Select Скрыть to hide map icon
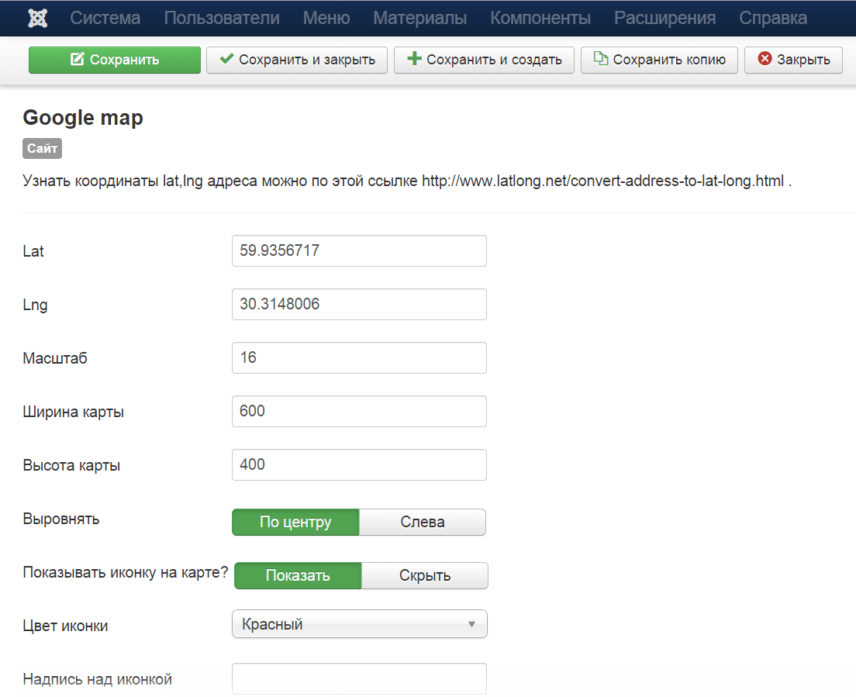The image size is (856, 697). coord(425,576)
